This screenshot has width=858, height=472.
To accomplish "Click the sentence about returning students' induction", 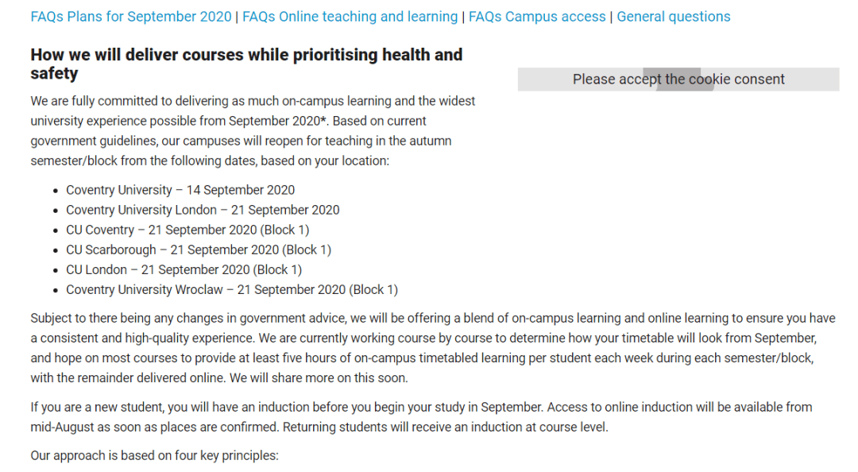I will coord(446,427).
